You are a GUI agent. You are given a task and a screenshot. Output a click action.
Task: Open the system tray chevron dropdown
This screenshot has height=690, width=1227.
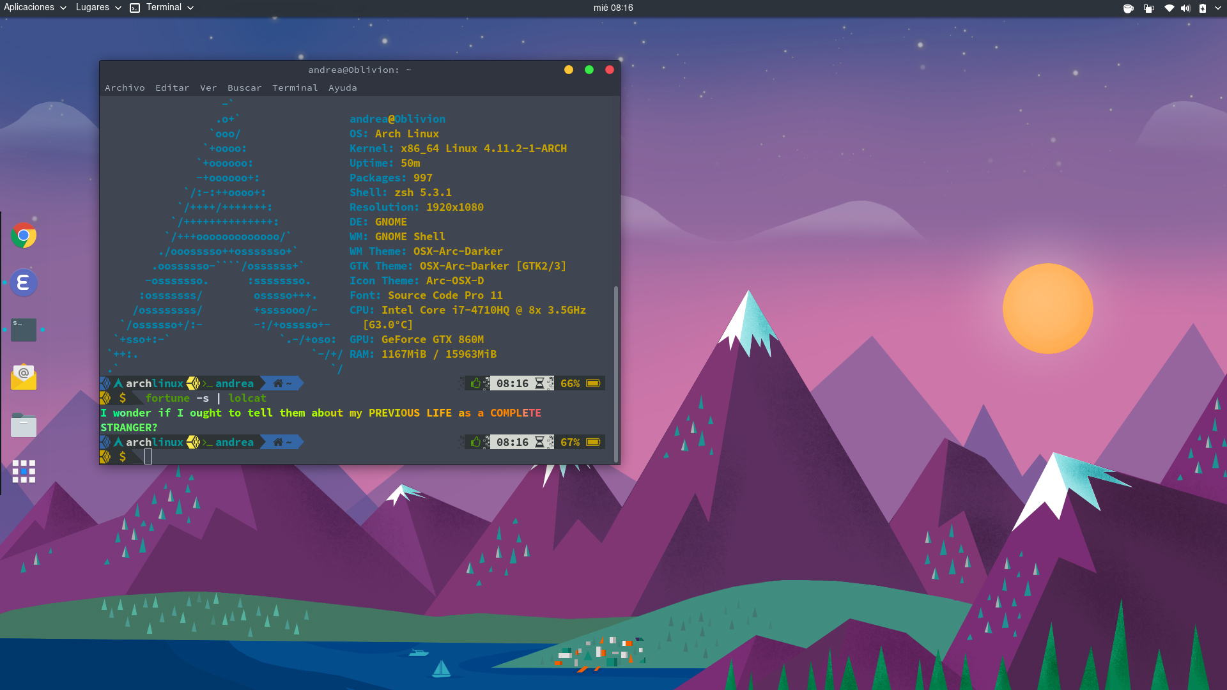(1218, 8)
